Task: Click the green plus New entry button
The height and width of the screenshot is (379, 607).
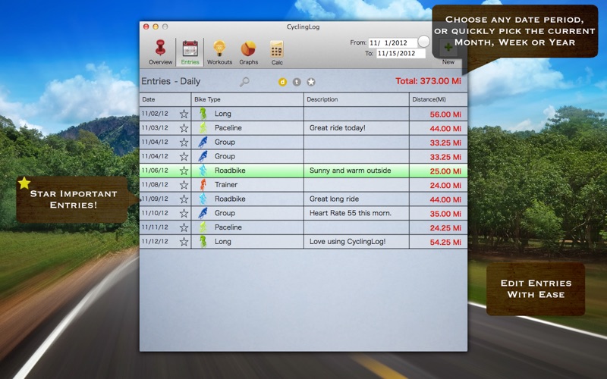Action: [x=448, y=48]
